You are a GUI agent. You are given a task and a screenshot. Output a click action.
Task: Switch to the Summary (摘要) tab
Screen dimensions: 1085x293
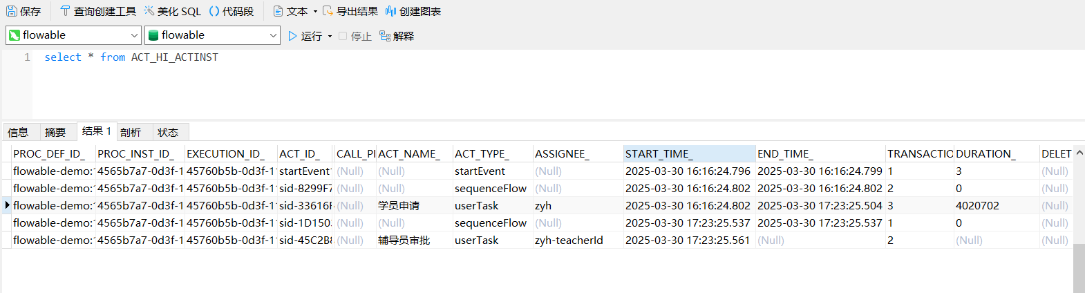(x=55, y=132)
